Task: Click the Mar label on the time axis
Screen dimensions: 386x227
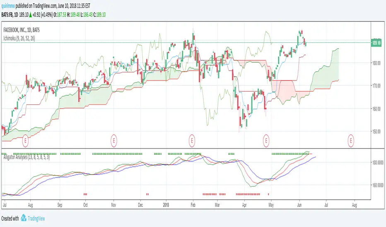Action: click(217, 205)
